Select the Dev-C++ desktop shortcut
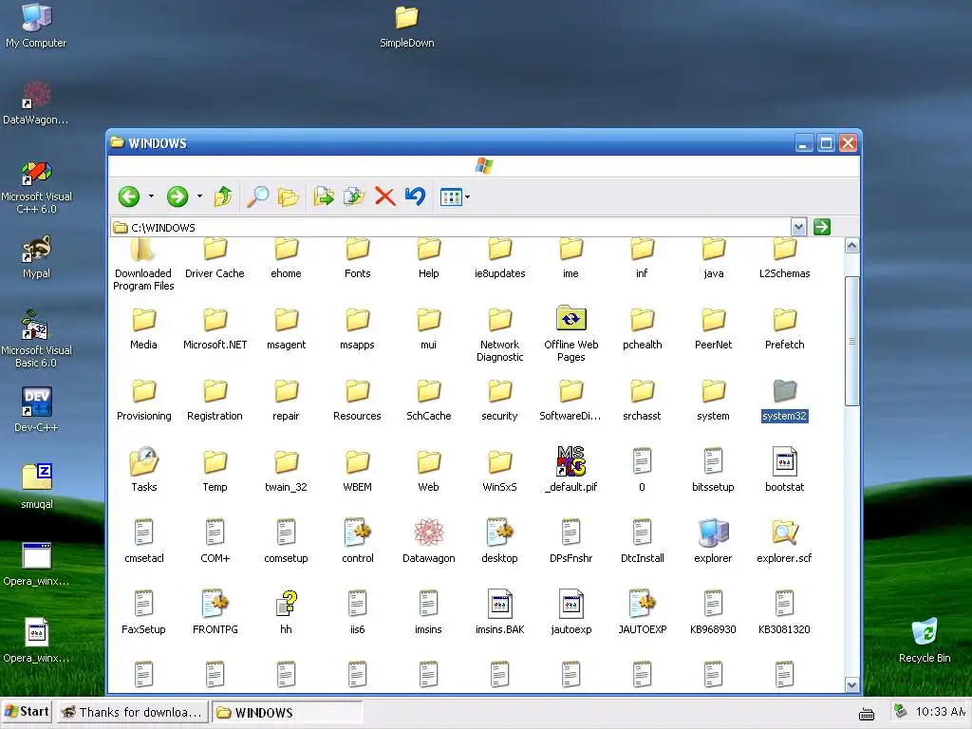The image size is (972, 729). [36, 409]
